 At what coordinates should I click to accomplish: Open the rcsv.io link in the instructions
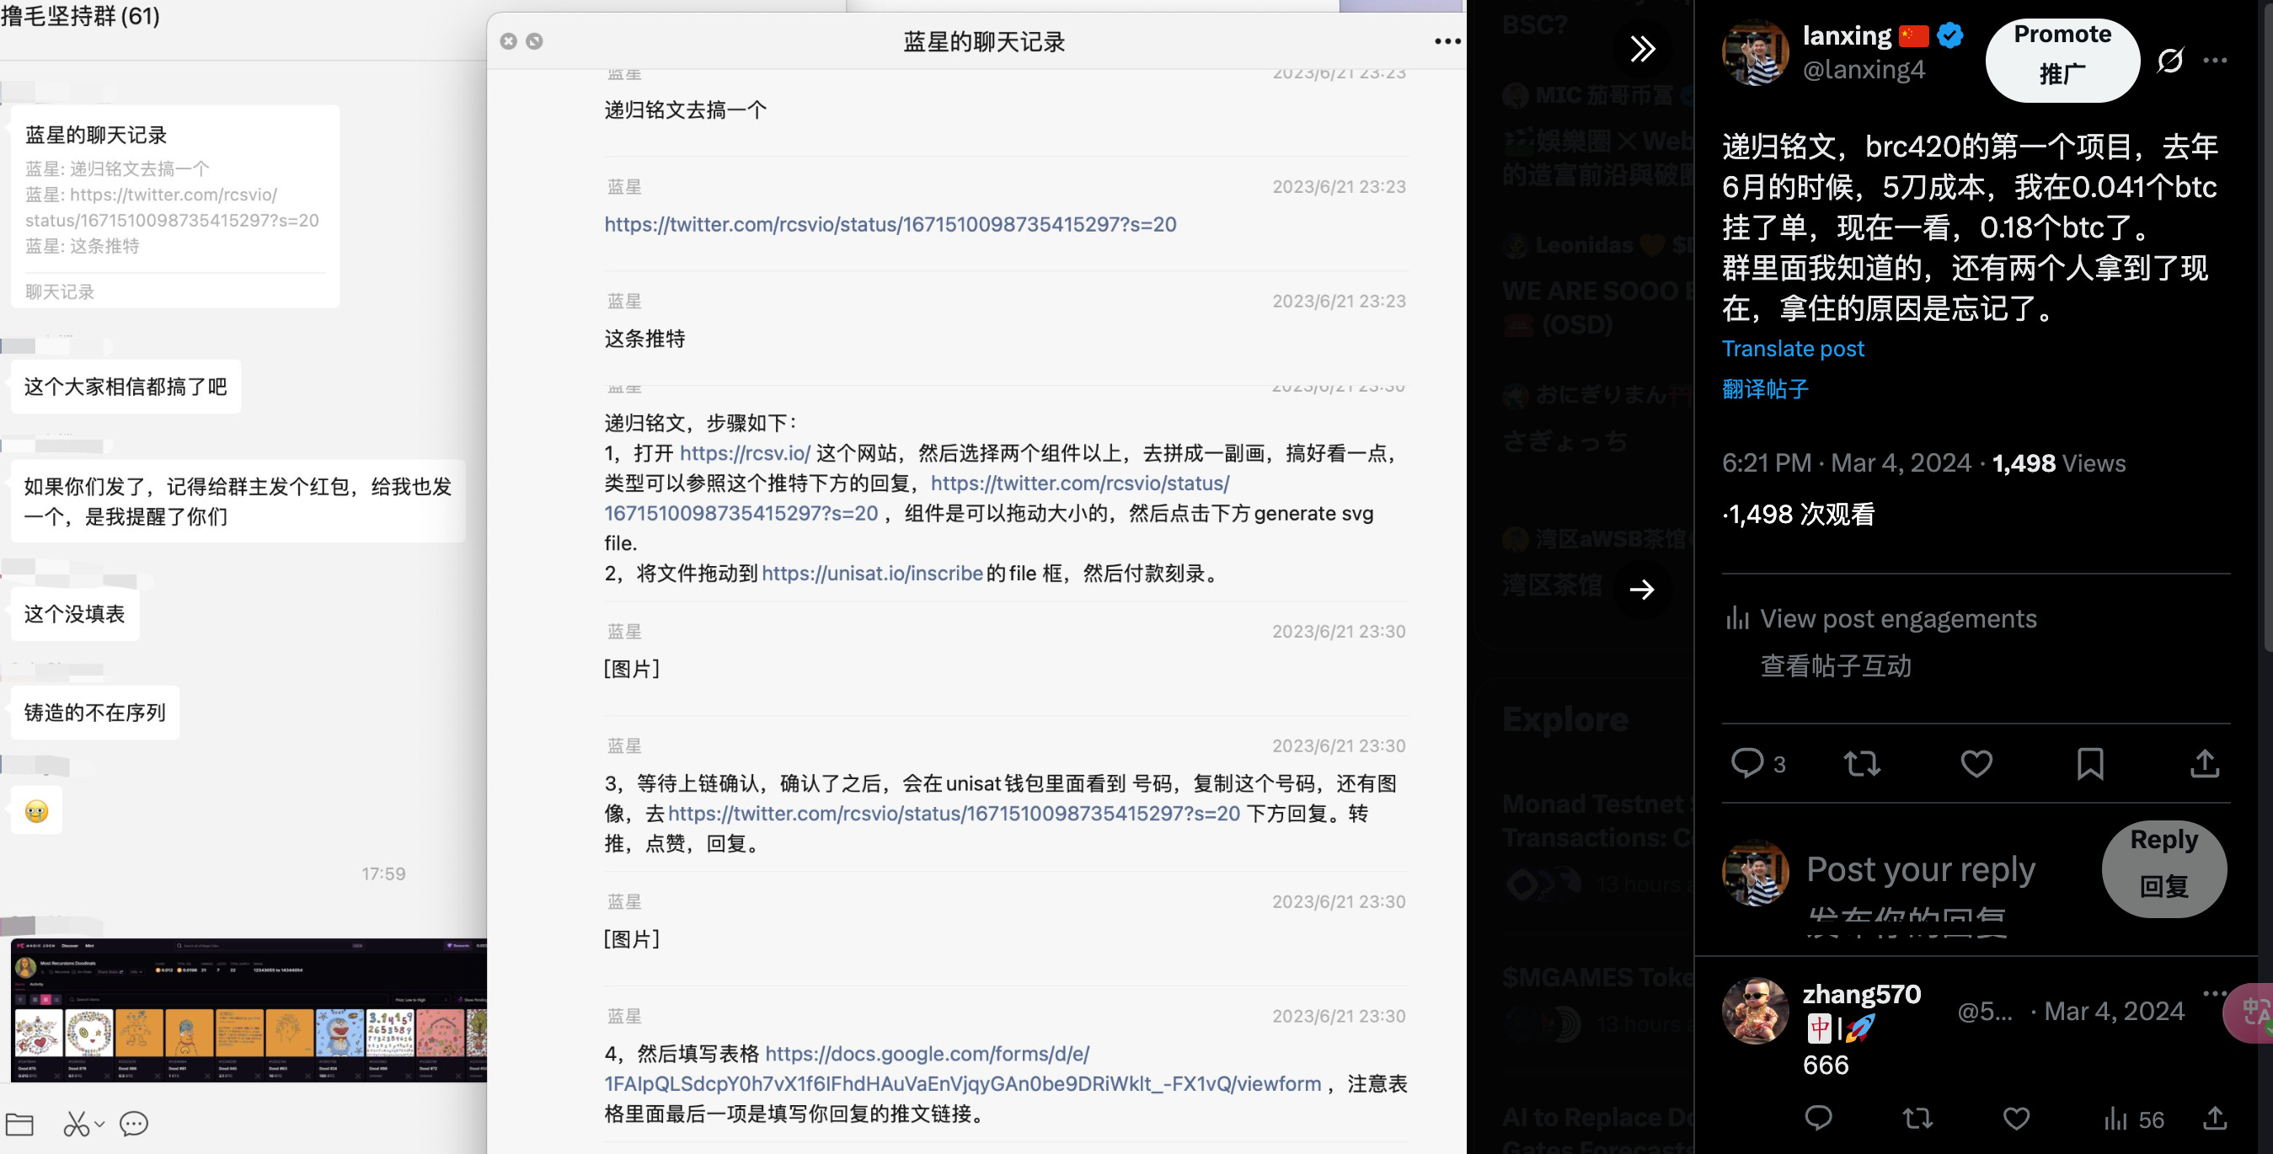[745, 453]
